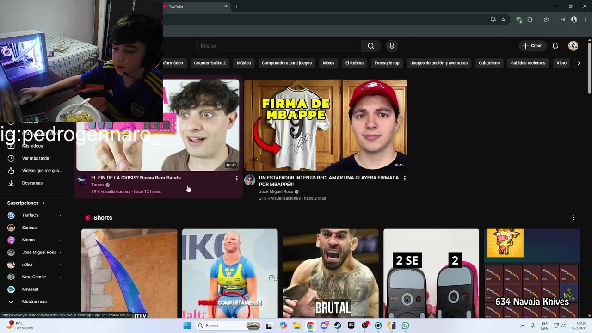Select Freestyle rap chip

387,63
